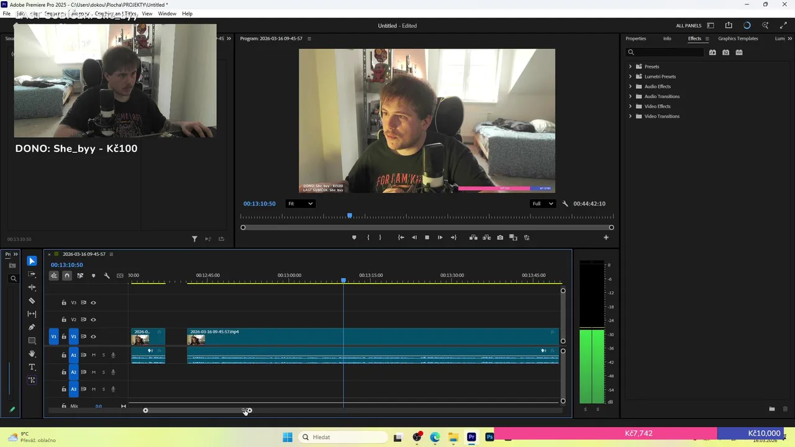Filter effects by YUV Effects icon
Viewport: 795px width, 447px height.
[739, 52]
